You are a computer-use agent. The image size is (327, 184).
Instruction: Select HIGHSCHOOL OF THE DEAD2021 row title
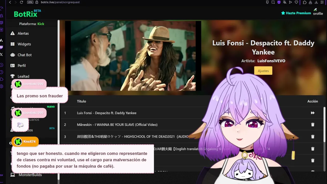pyautogui.click(x=133, y=137)
